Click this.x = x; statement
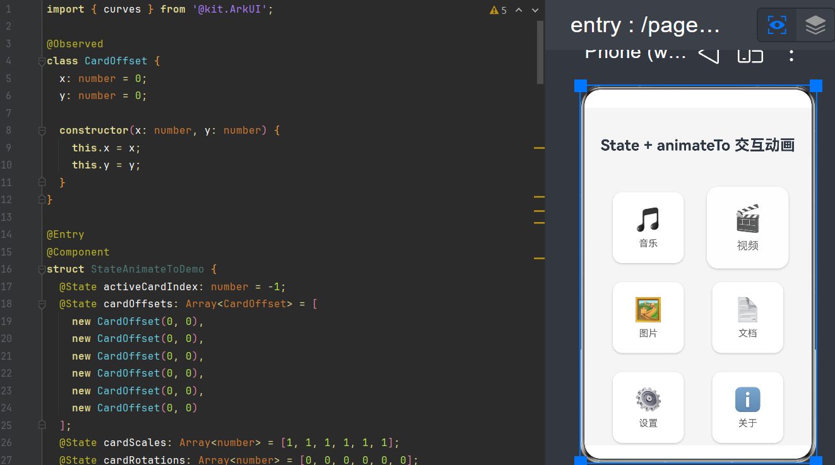The image size is (835, 465). pos(107,148)
